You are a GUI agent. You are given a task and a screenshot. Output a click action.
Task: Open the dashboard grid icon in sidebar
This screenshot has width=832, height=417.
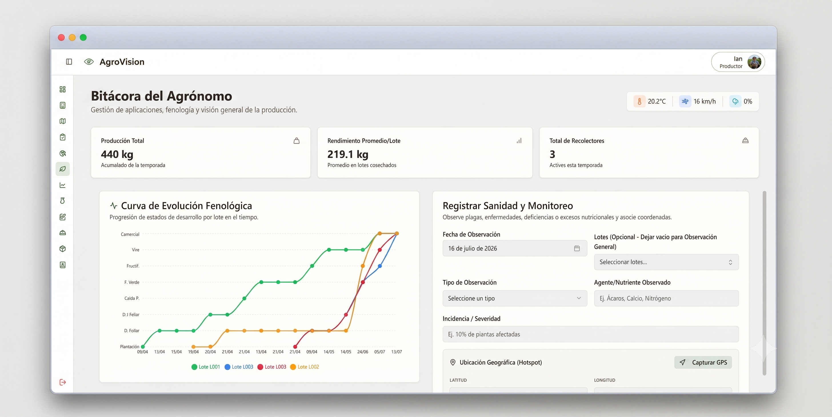point(63,89)
